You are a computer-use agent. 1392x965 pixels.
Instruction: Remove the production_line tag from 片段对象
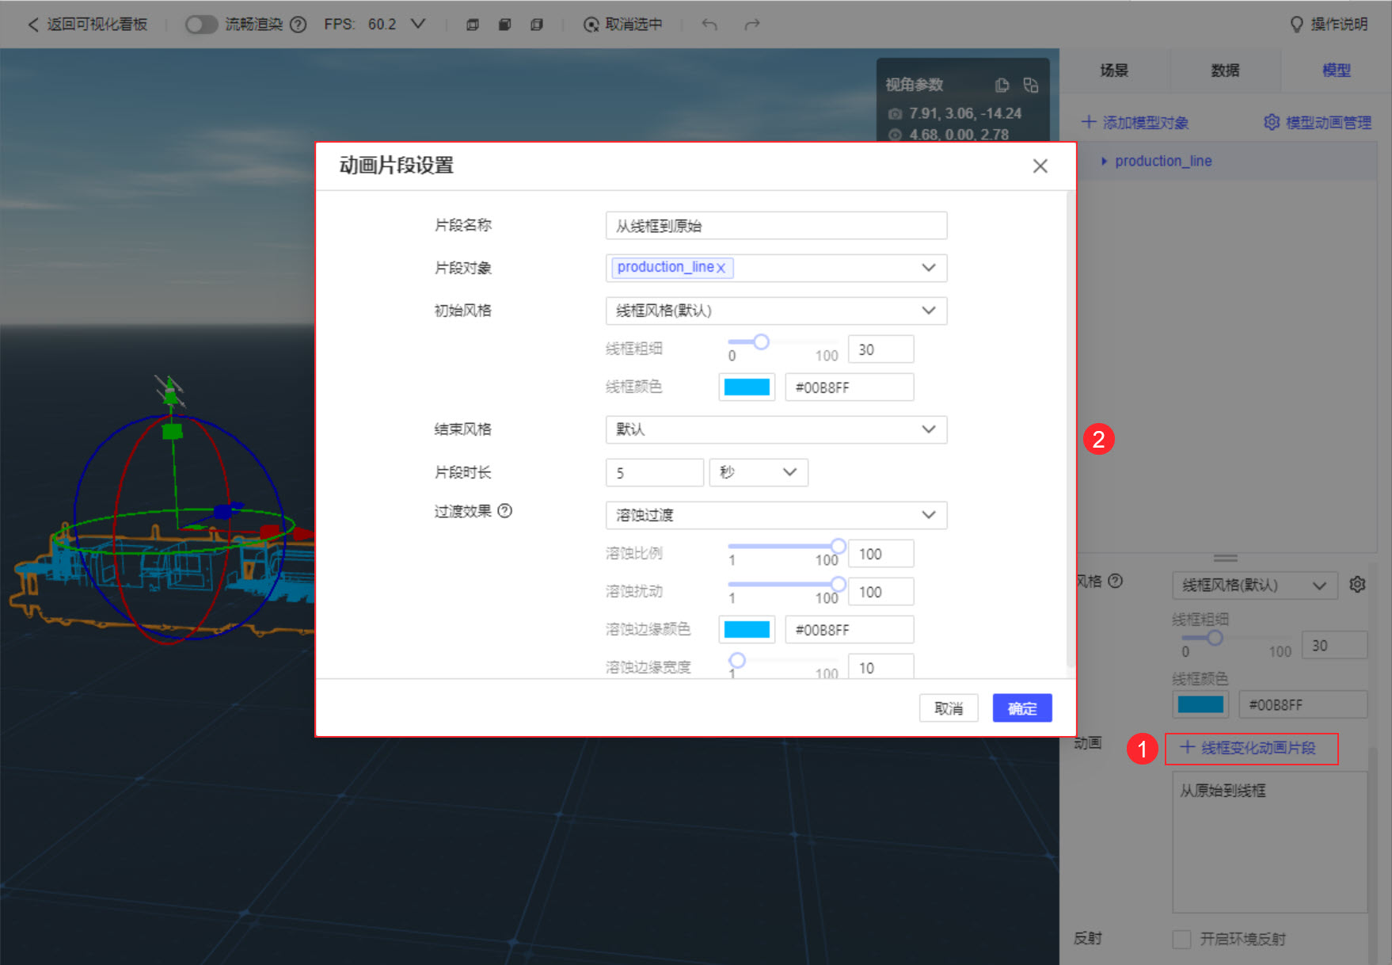point(721,268)
